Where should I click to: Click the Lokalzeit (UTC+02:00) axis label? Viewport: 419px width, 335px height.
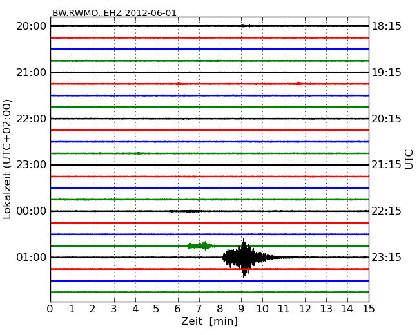(x=7, y=159)
